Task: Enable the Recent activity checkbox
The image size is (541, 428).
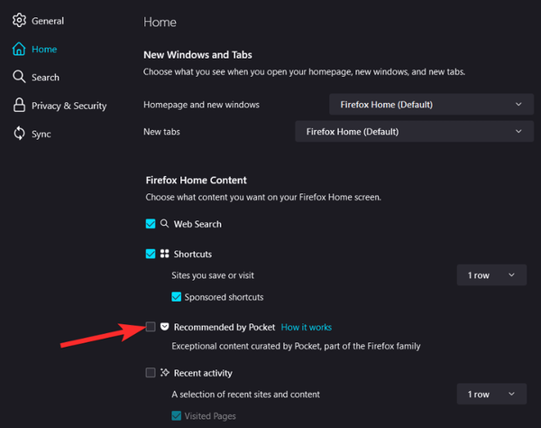Action: point(151,373)
